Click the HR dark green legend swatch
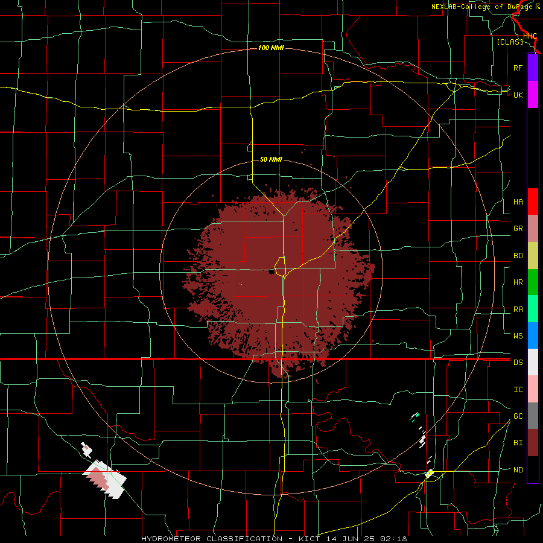 point(533,282)
